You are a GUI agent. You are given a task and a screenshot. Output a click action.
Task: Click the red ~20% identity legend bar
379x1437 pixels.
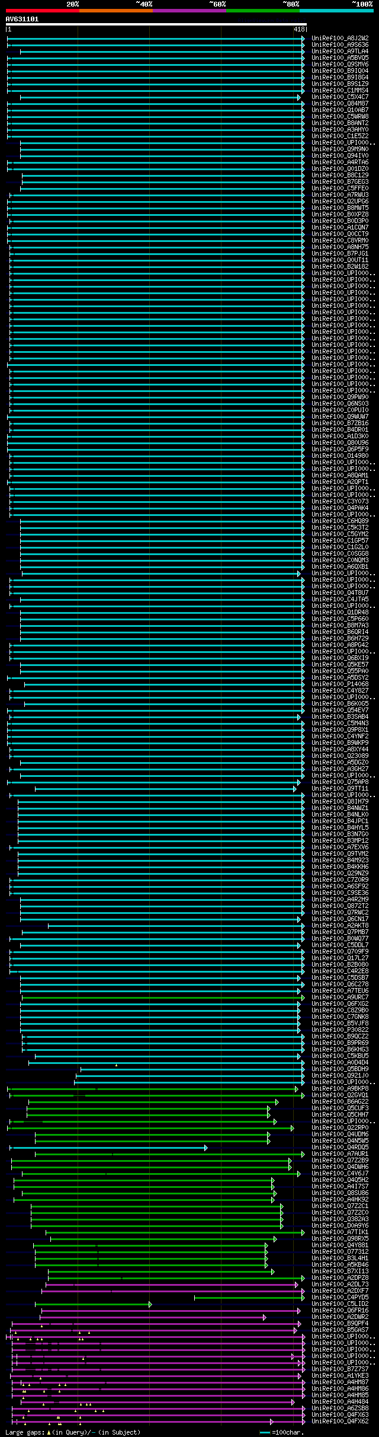pyautogui.click(x=42, y=11)
